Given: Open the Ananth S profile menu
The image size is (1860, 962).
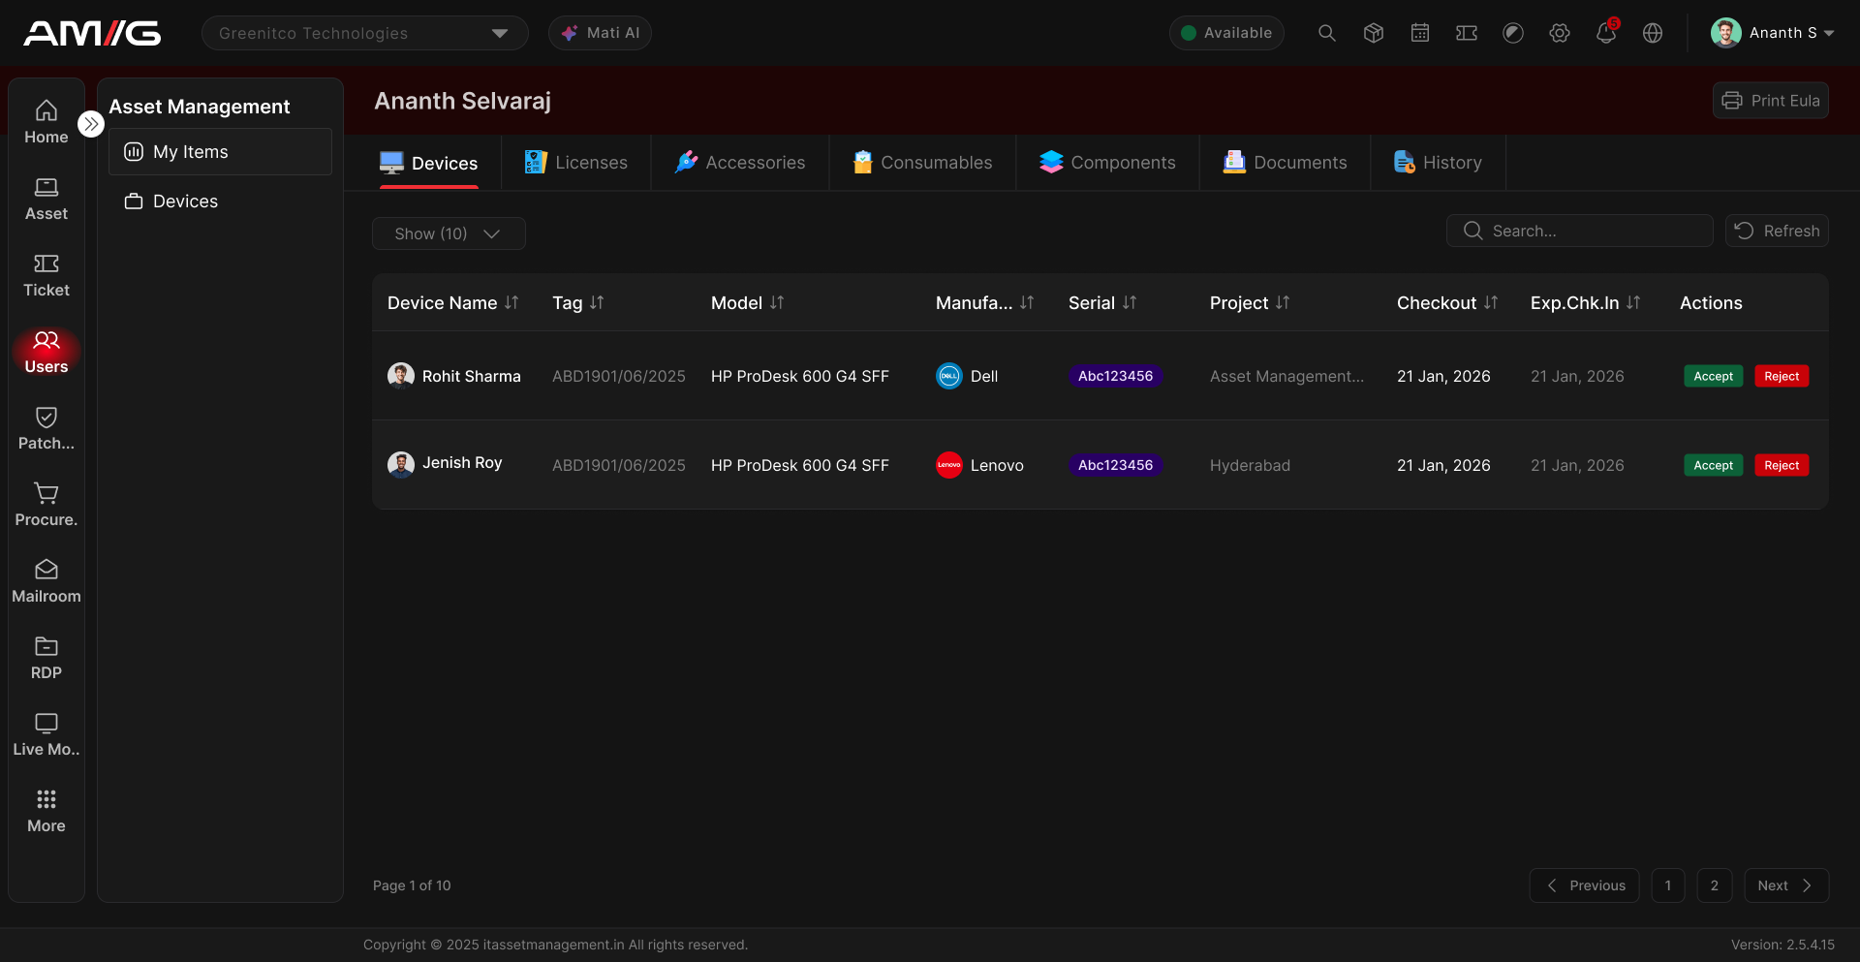Looking at the screenshot, I should (x=1772, y=33).
